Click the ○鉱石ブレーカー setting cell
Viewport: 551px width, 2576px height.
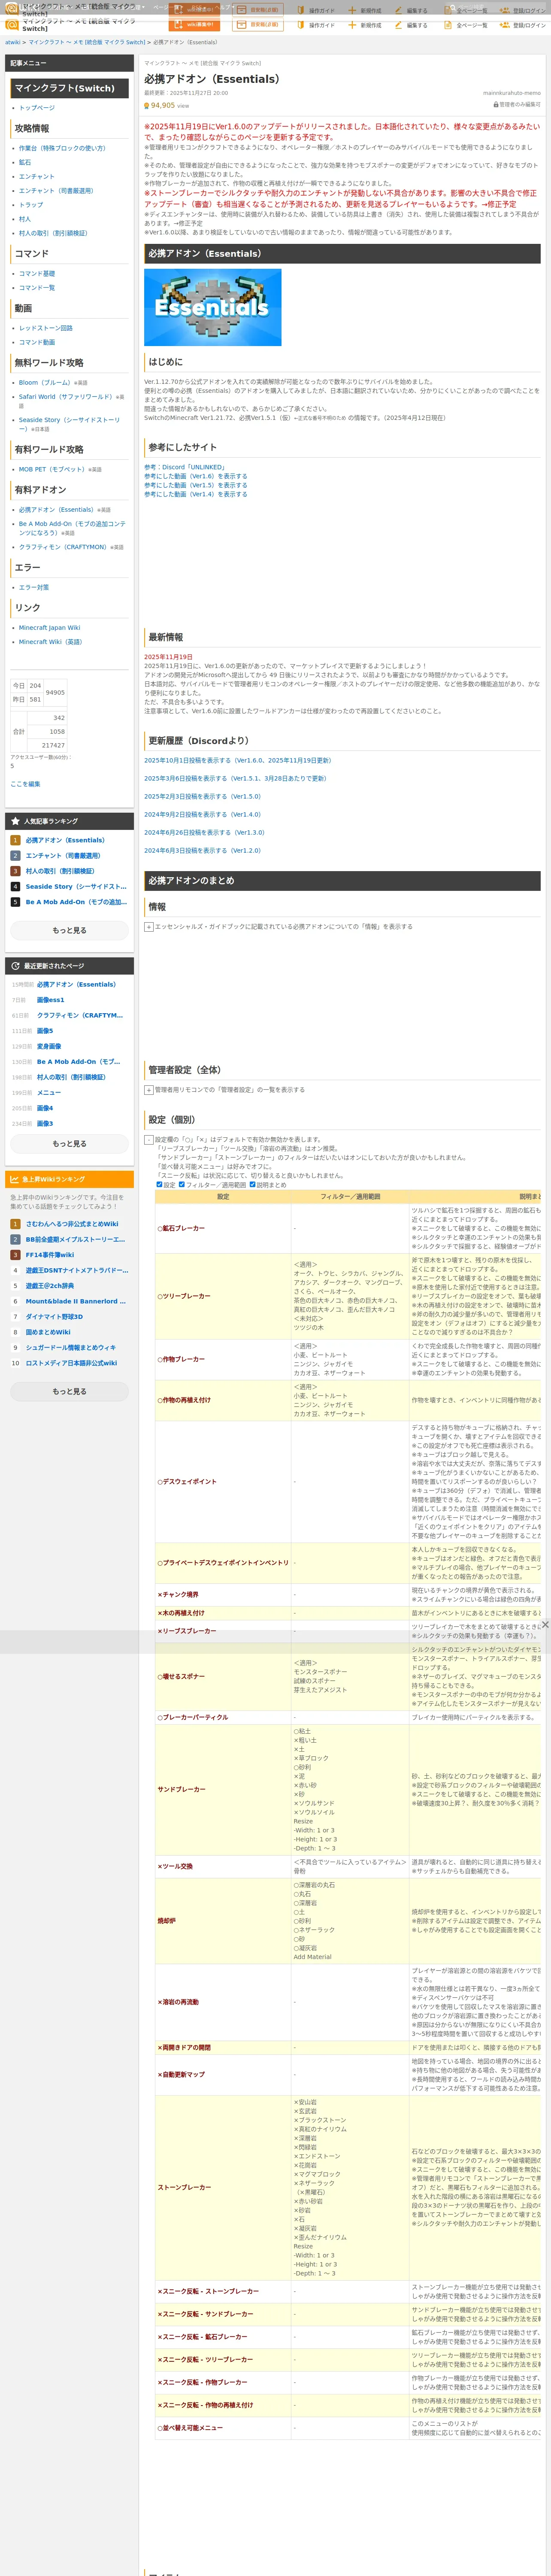click(x=223, y=1228)
